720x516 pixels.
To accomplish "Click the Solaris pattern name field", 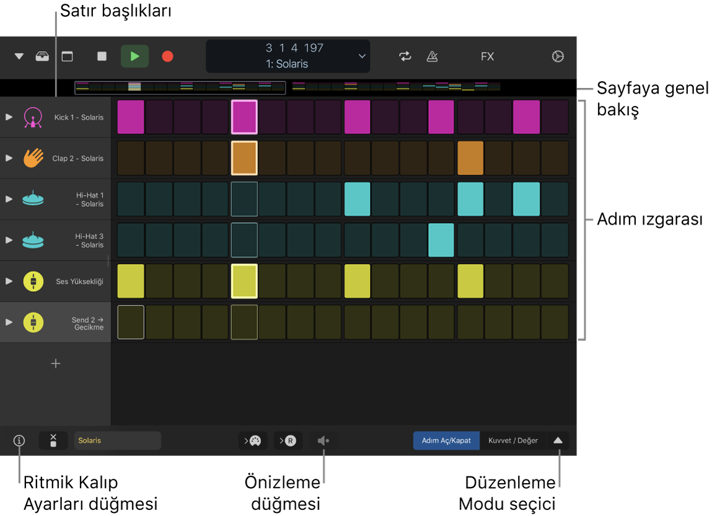I will [118, 440].
